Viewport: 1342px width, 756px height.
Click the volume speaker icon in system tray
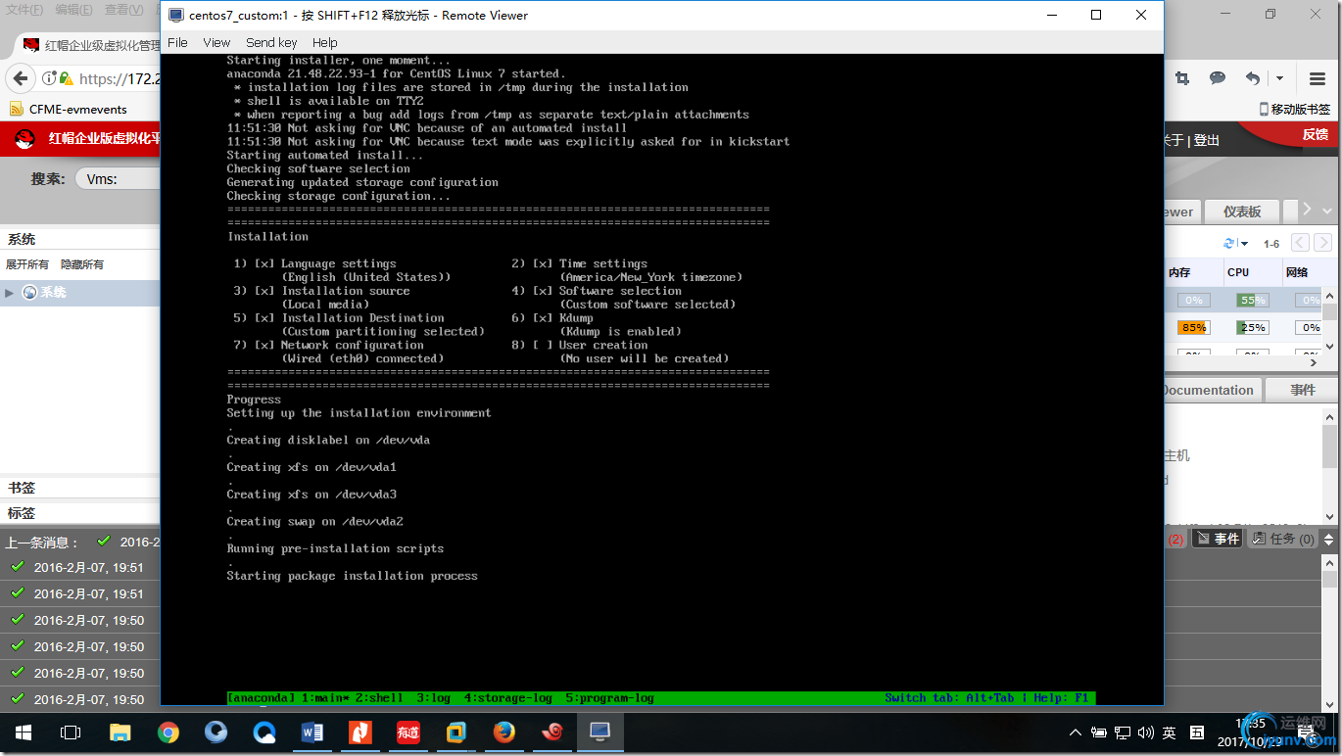(1146, 732)
